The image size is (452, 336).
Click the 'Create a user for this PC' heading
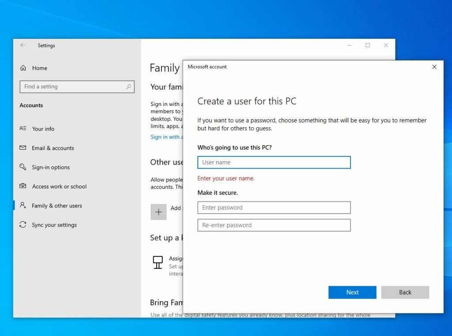click(x=247, y=101)
